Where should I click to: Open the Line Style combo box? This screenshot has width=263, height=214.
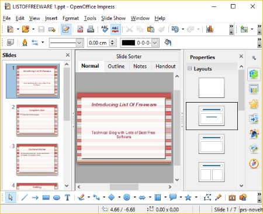[67, 43]
